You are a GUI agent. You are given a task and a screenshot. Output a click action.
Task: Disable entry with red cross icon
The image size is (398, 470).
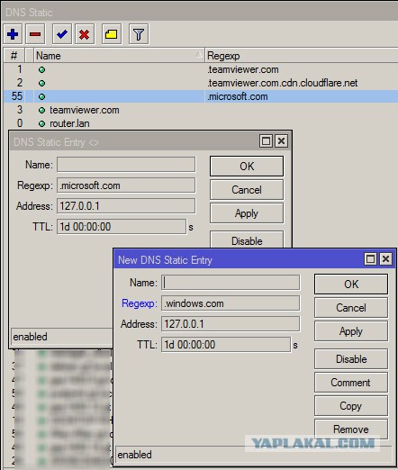(x=85, y=34)
